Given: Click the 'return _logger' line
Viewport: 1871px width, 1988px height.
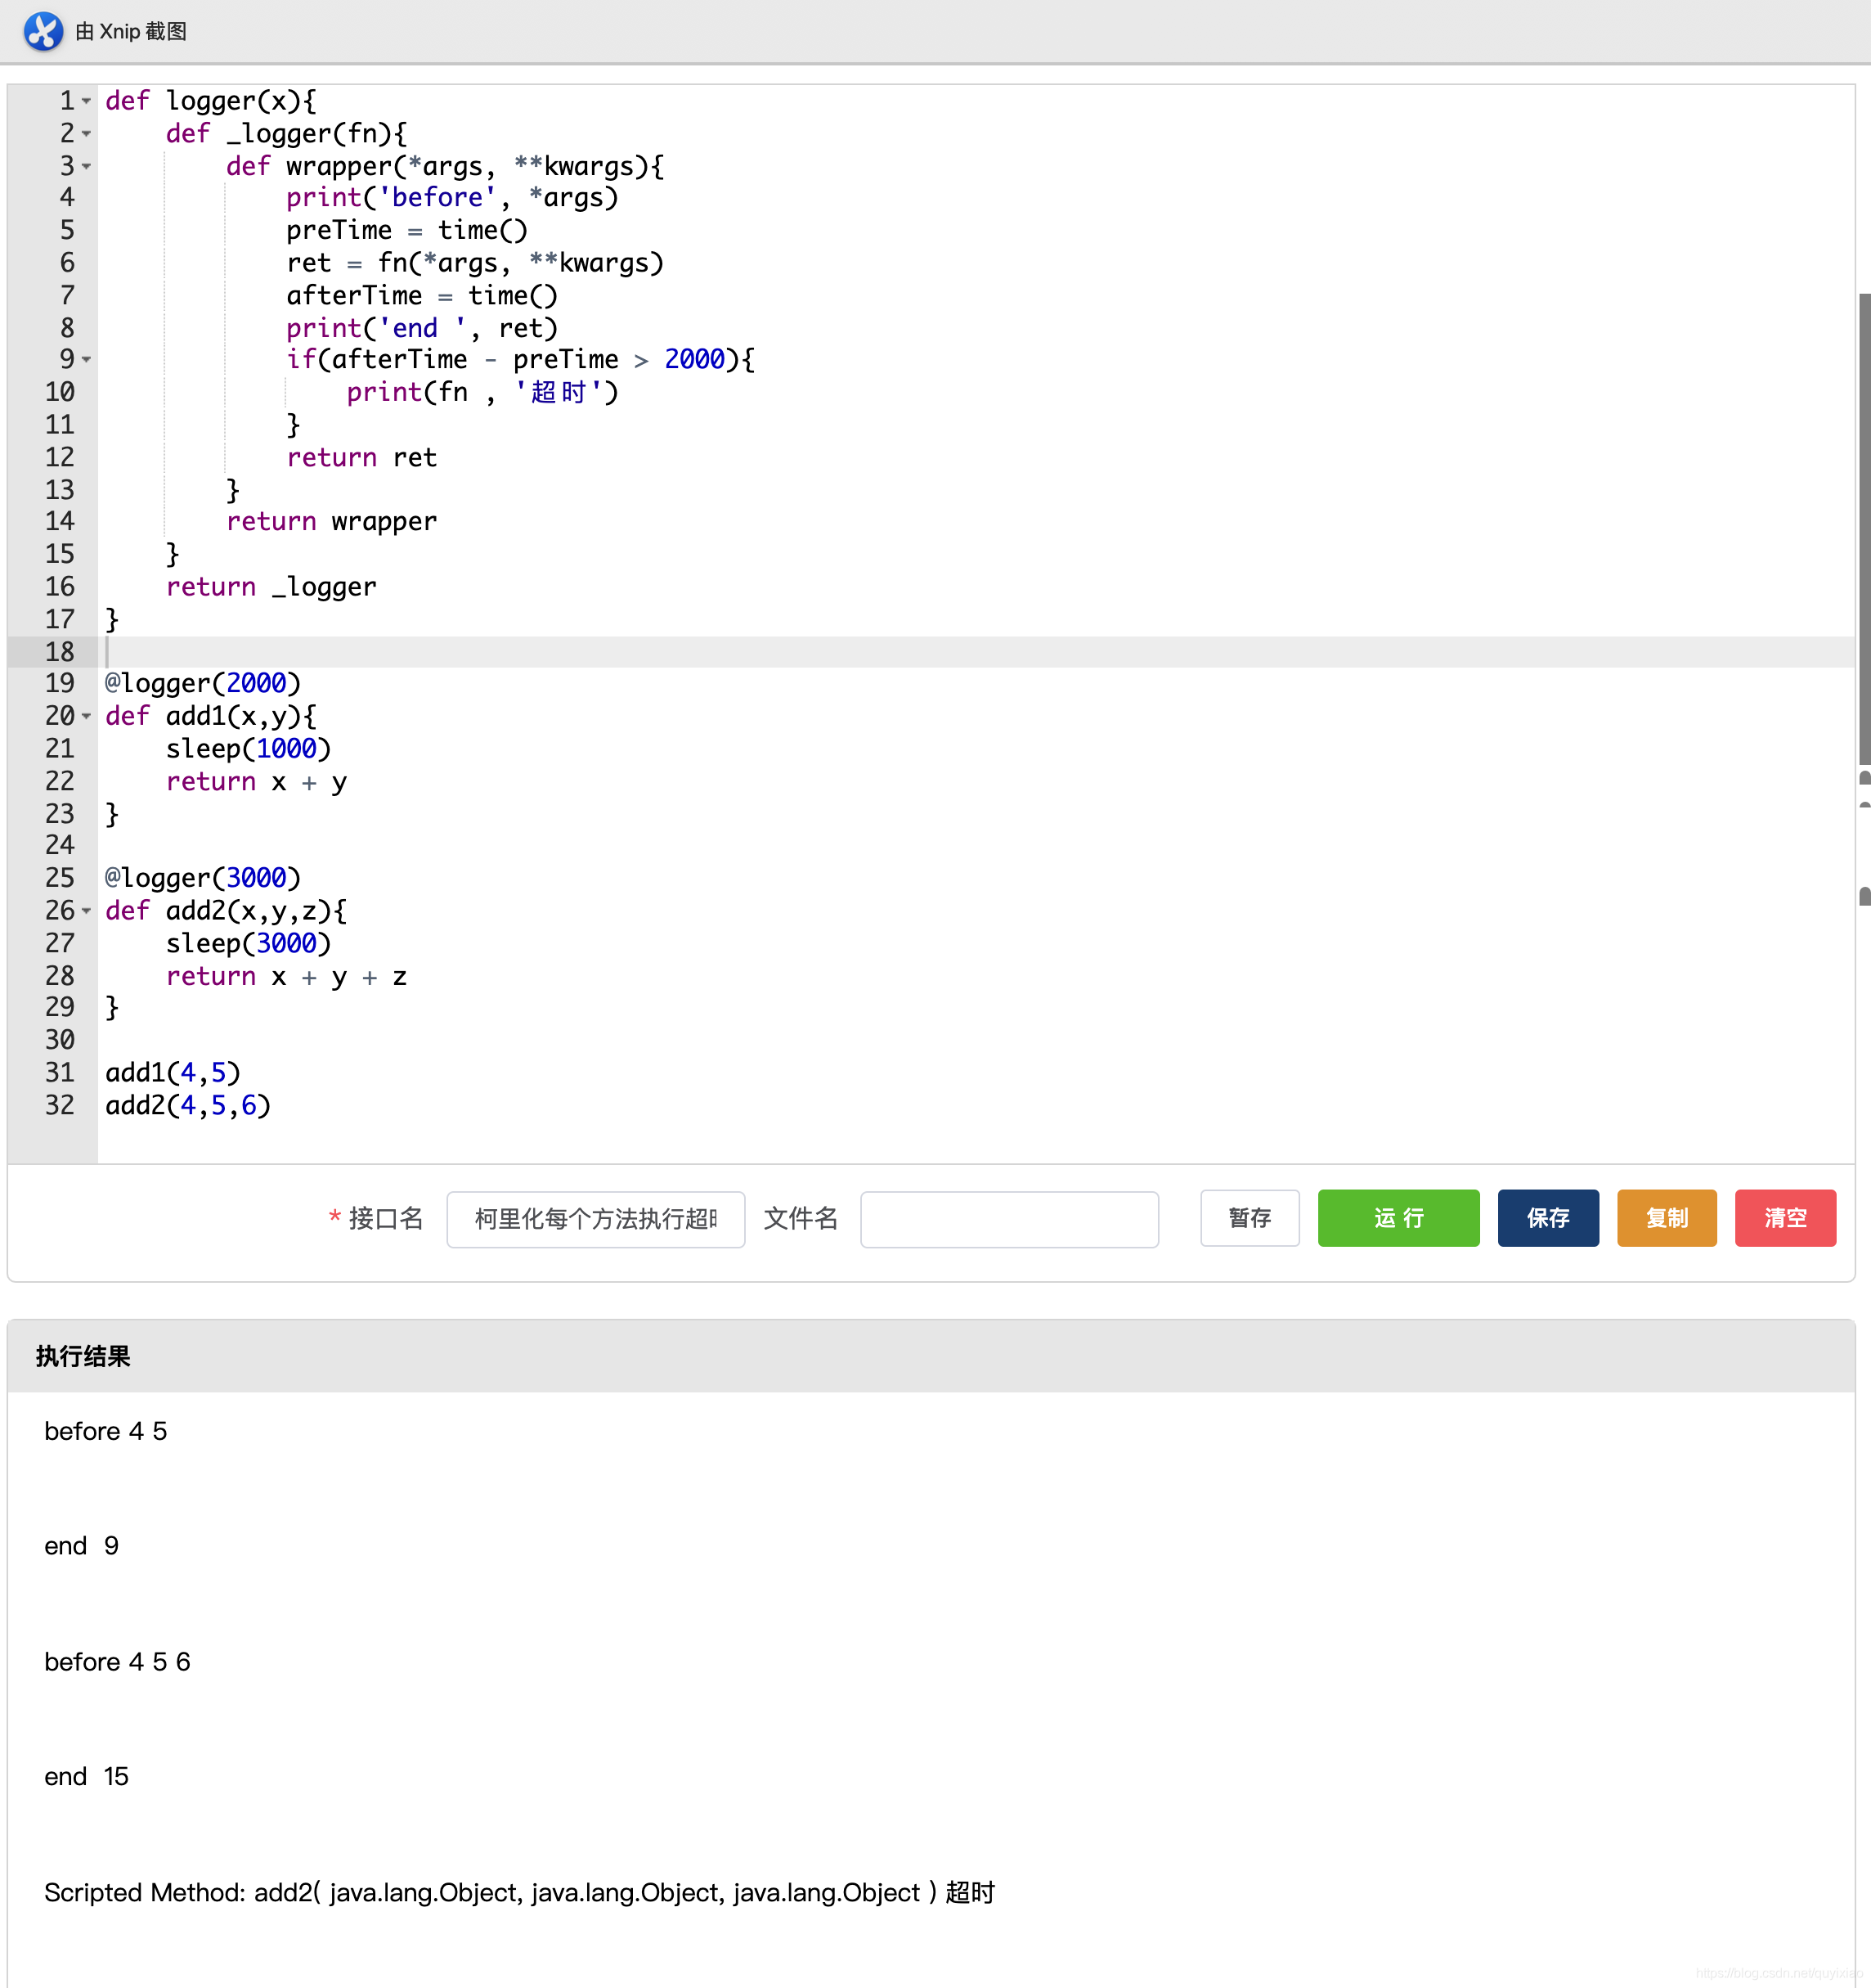Looking at the screenshot, I should [271, 587].
